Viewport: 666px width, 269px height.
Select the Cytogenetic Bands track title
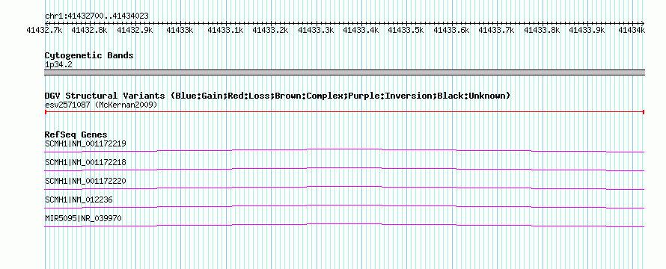[89, 55]
